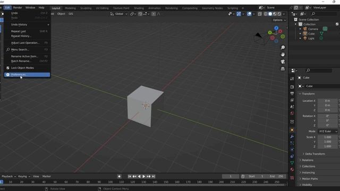Viewport: 340px width, 191px height.
Task: Switch to the UV Editing tab
Action: point(102,8)
